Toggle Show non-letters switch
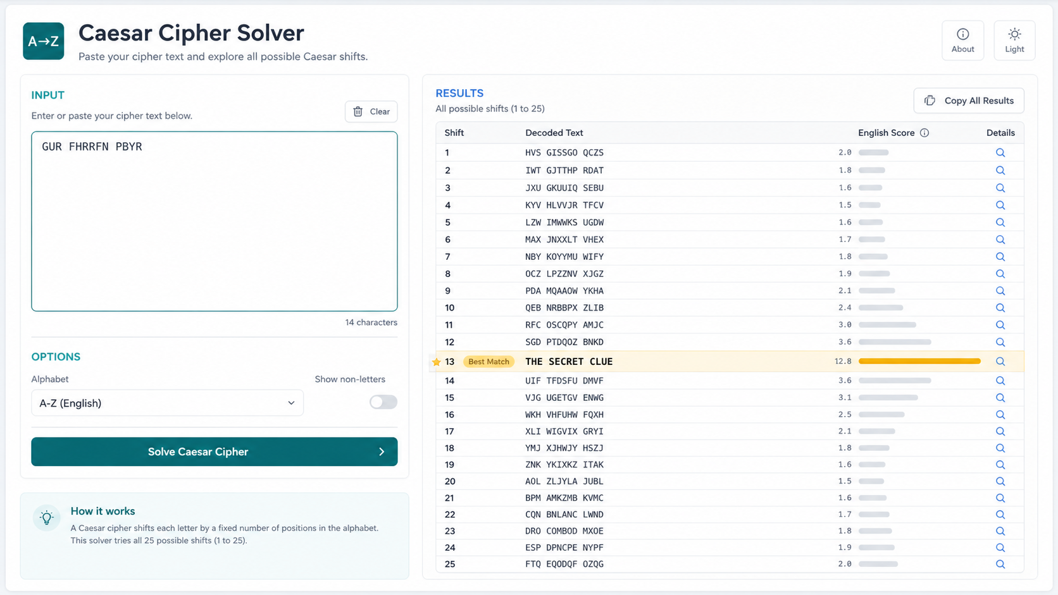This screenshot has width=1058, height=595. pyautogui.click(x=383, y=402)
